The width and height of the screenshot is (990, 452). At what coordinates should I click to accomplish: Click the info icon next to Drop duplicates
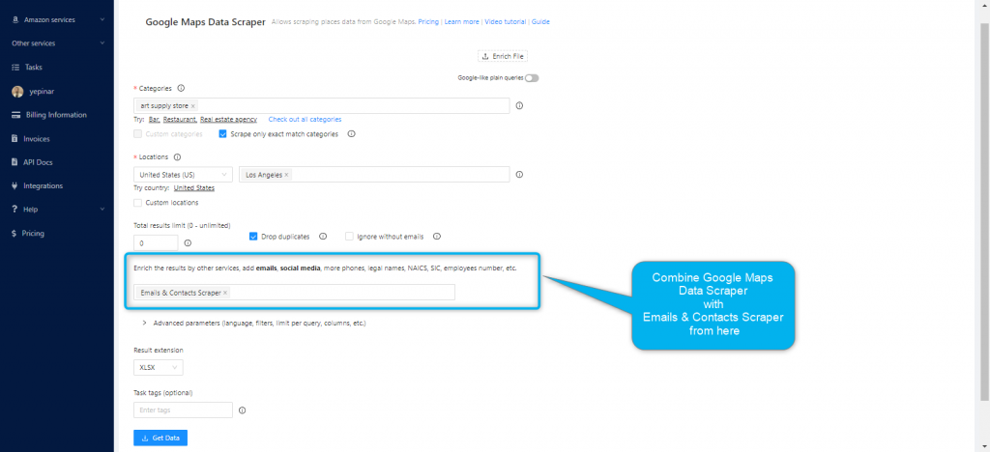(x=323, y=236)
